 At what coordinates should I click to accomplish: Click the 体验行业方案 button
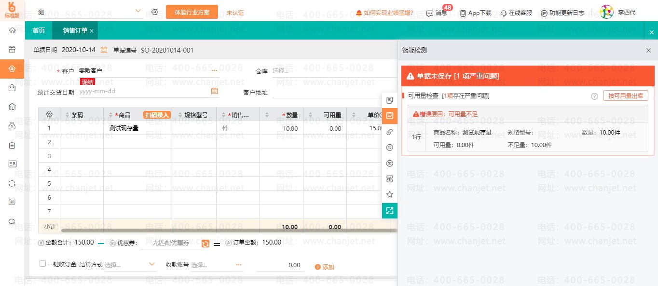pos(192,12)
